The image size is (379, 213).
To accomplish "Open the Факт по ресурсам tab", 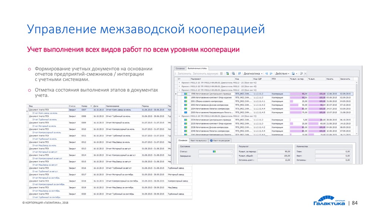I will pos(220,140).
